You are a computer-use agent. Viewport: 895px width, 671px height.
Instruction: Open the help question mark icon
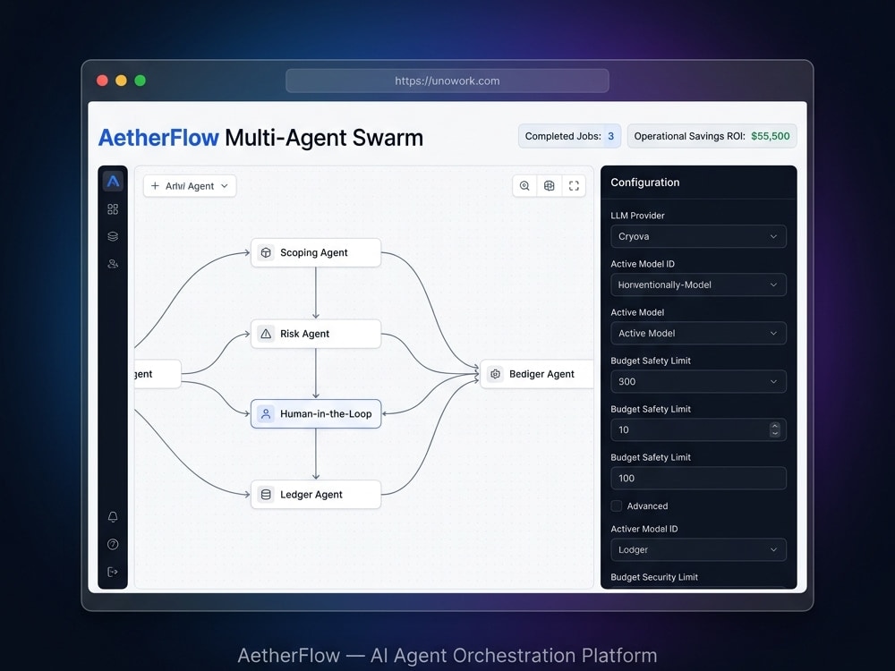[113, 544]
